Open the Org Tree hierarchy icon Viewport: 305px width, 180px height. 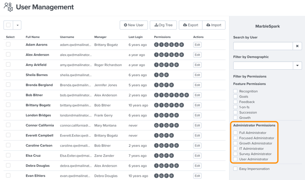click(x=156, y=25)
